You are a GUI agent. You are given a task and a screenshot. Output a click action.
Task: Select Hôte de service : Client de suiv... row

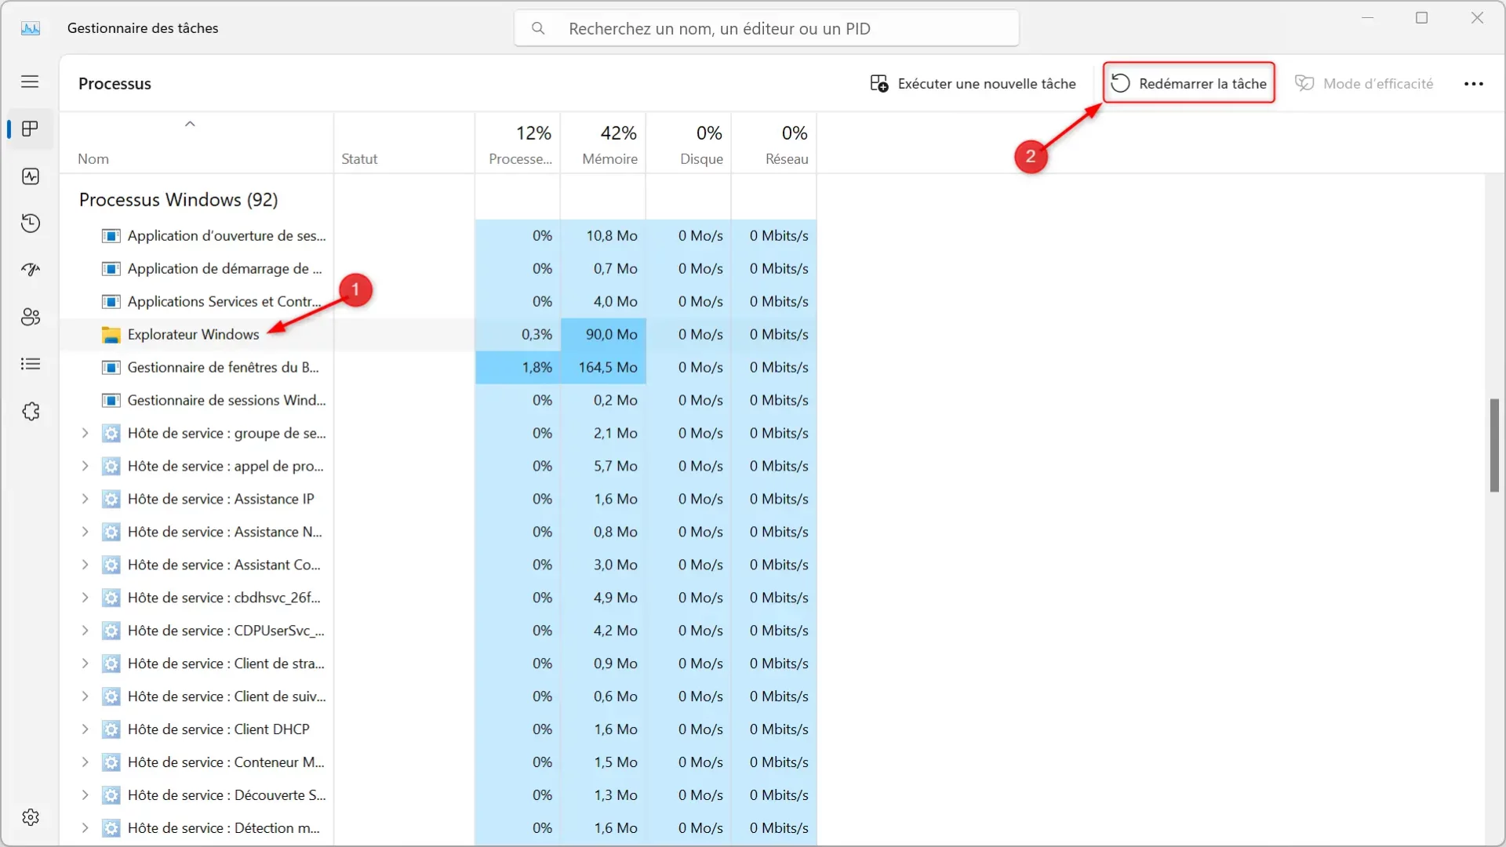click(438, 696)
